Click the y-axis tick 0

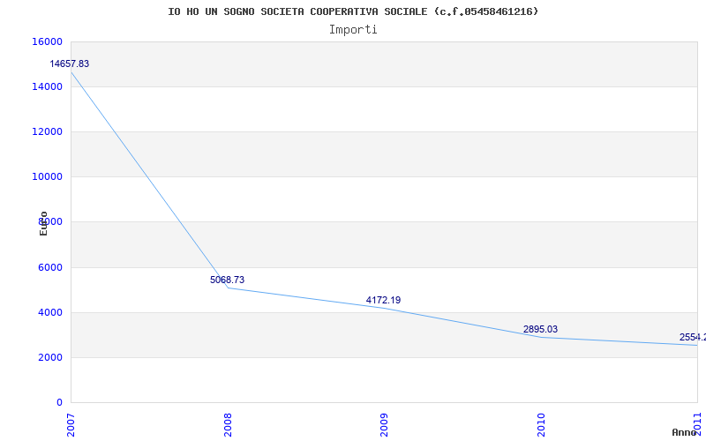[x=59, y=402]
